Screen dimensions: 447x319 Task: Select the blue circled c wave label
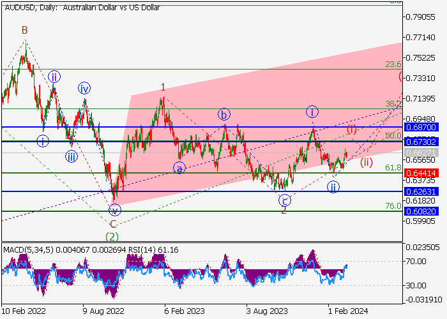click(x=285, y=200)
